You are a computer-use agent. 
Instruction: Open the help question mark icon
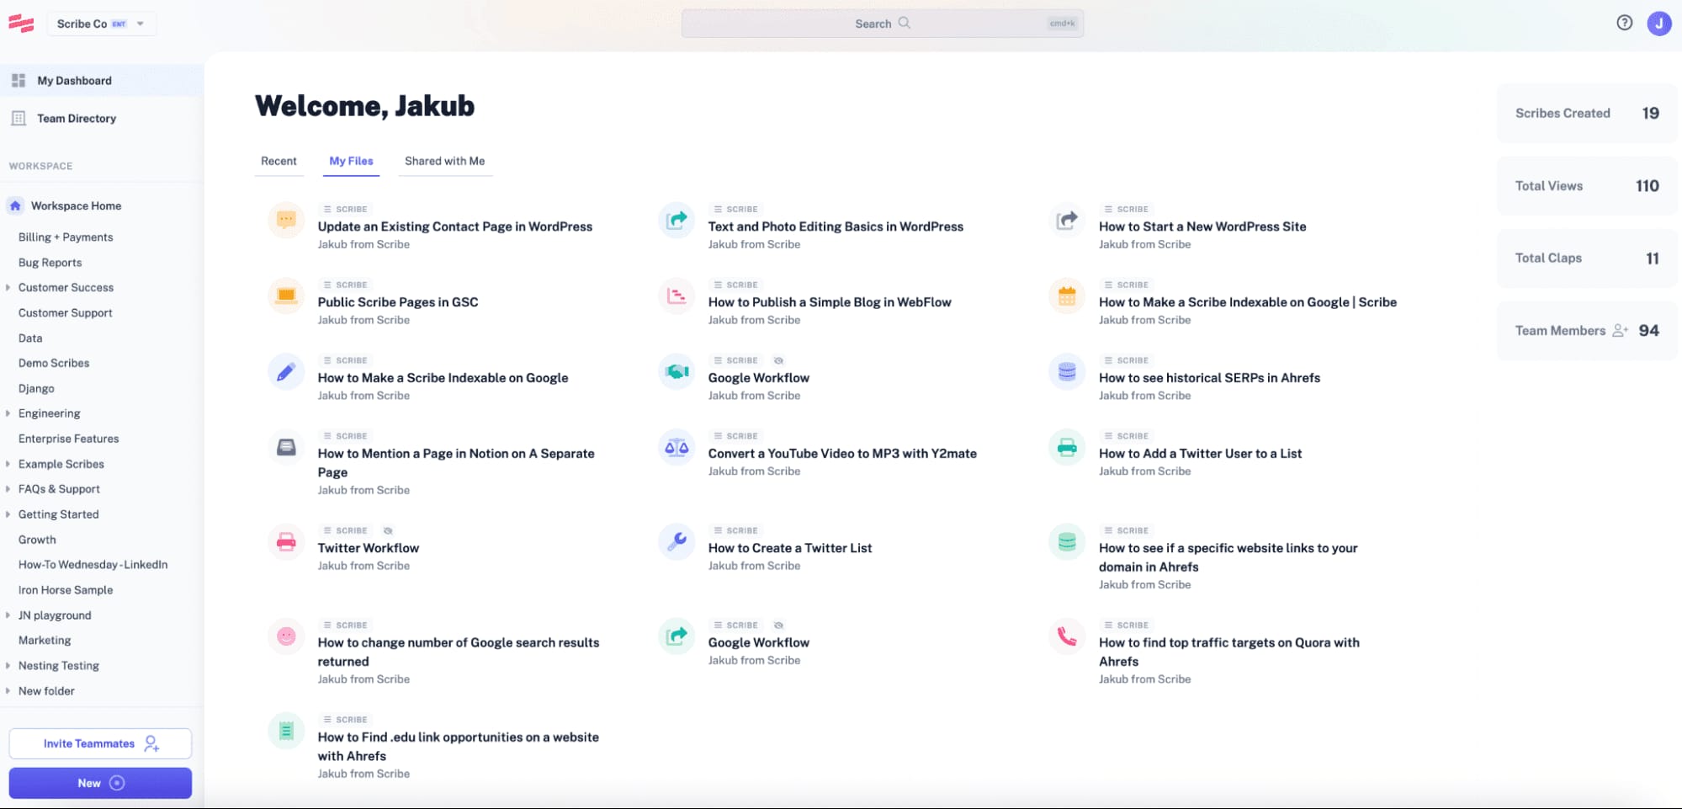[1625, 23]
